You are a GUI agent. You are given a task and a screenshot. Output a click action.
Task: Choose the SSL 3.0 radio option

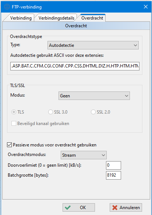pyautogui.click(x=50, y=112)
